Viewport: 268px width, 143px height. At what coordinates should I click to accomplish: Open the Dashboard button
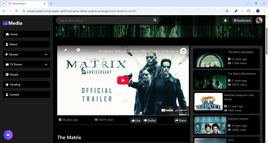coord(242,21)
